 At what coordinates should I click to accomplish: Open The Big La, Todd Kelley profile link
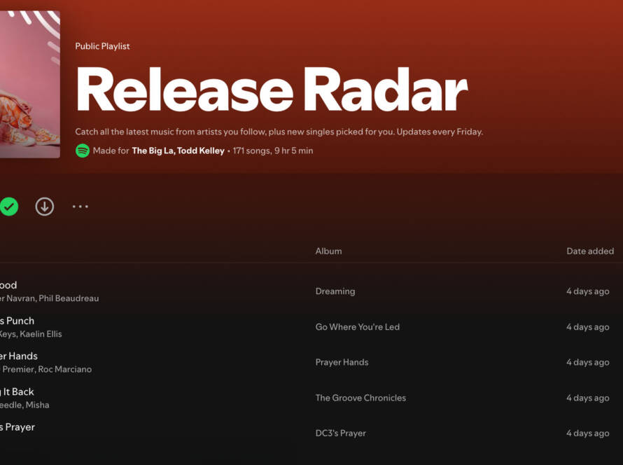[x=178, y=151]
